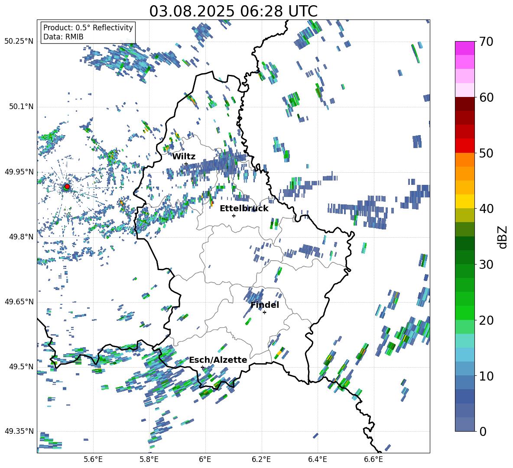Click the Esch/Alzette city label
This screenshot has width=513, height=468.
point(218,360)
